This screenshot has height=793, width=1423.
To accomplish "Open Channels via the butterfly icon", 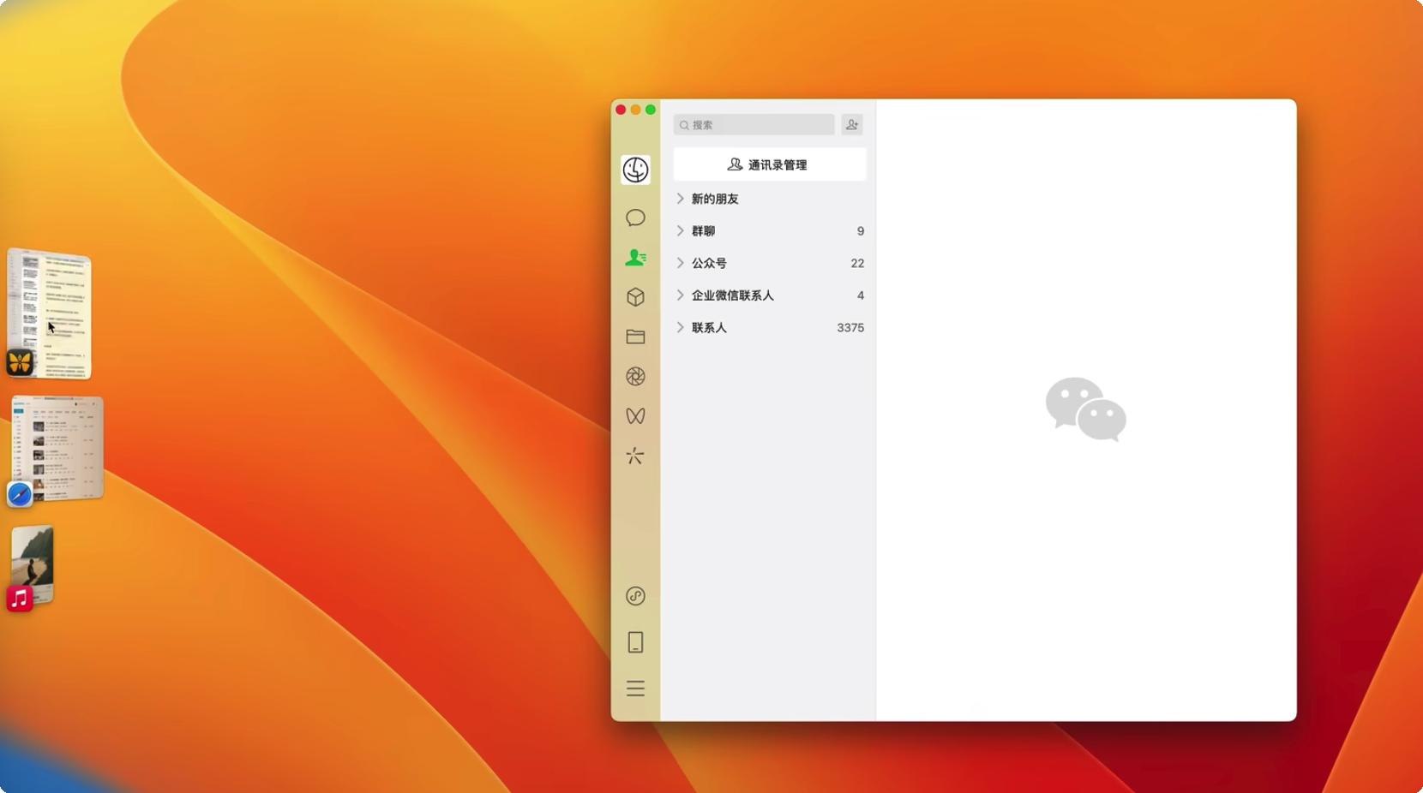I will [x=635, y=416].
